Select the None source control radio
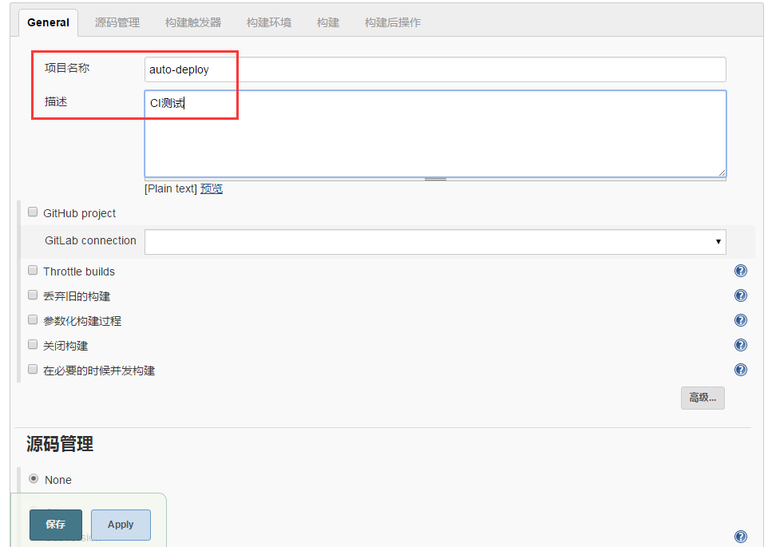Image resolution: width=772 pixels, height=547 pixels. point(34,478)
